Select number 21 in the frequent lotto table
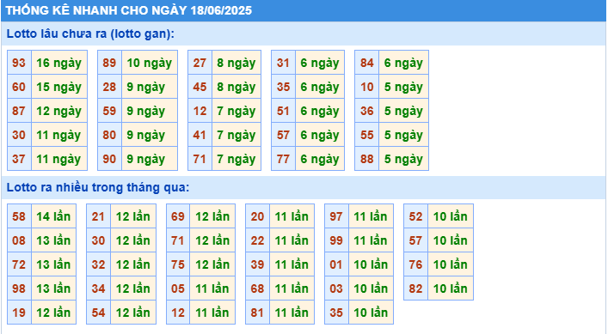 pyautogui.click(x=99, y=216)
